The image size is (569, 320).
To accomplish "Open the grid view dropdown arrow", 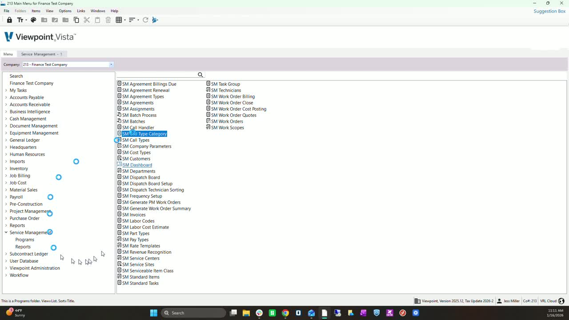I will click(125, 20).
